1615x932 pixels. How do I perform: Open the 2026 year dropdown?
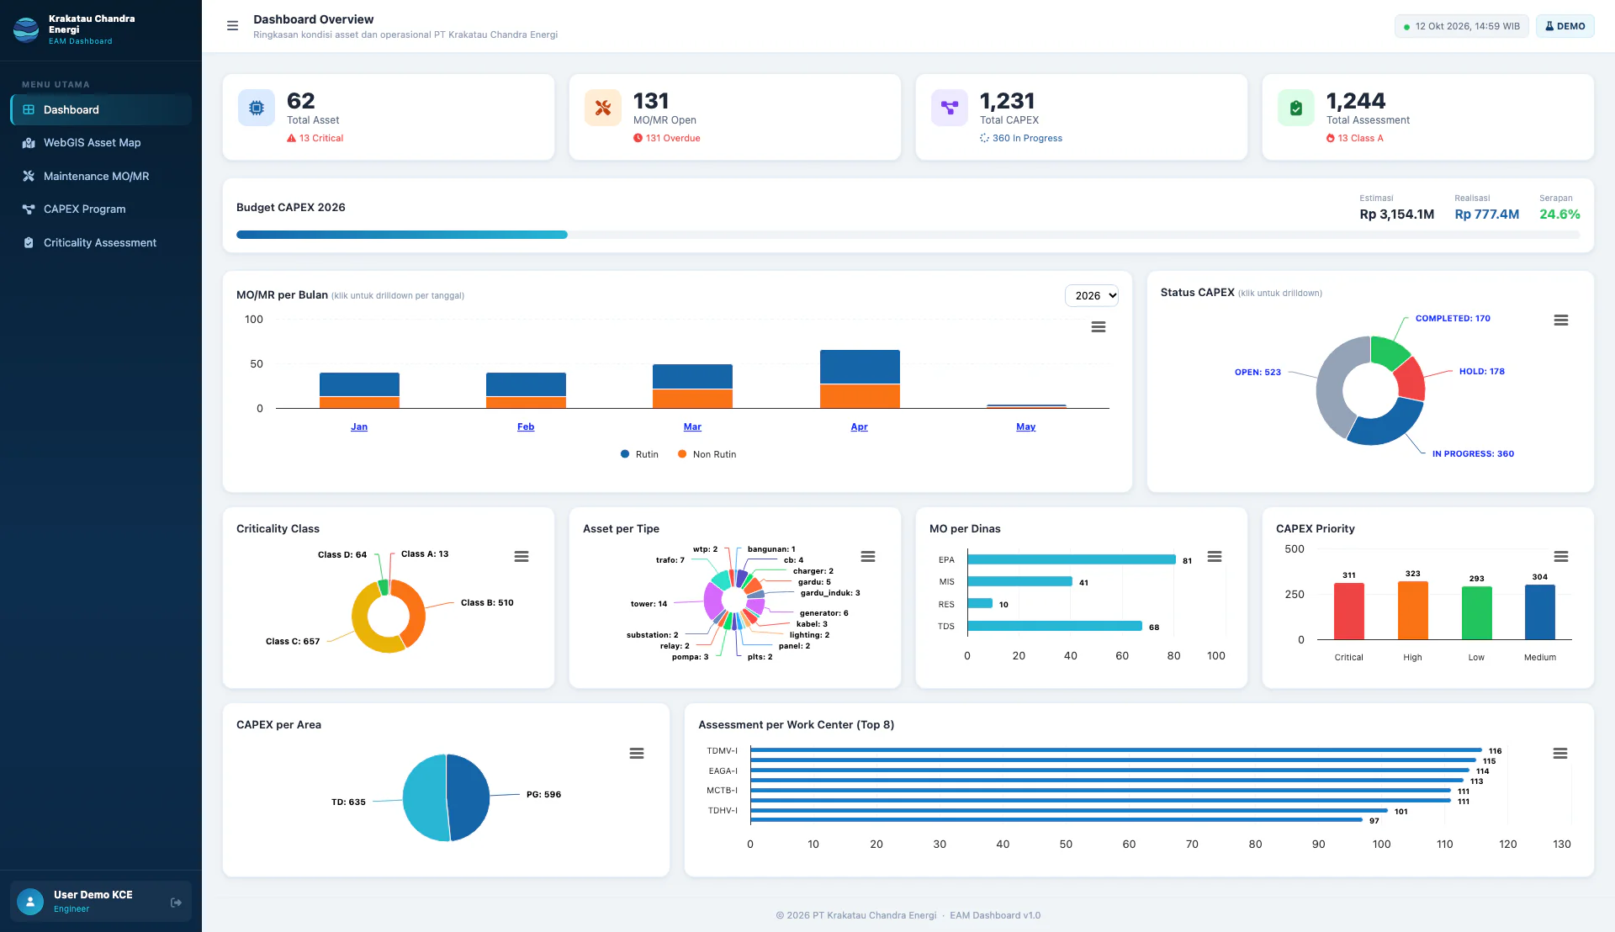[1092, 295]
